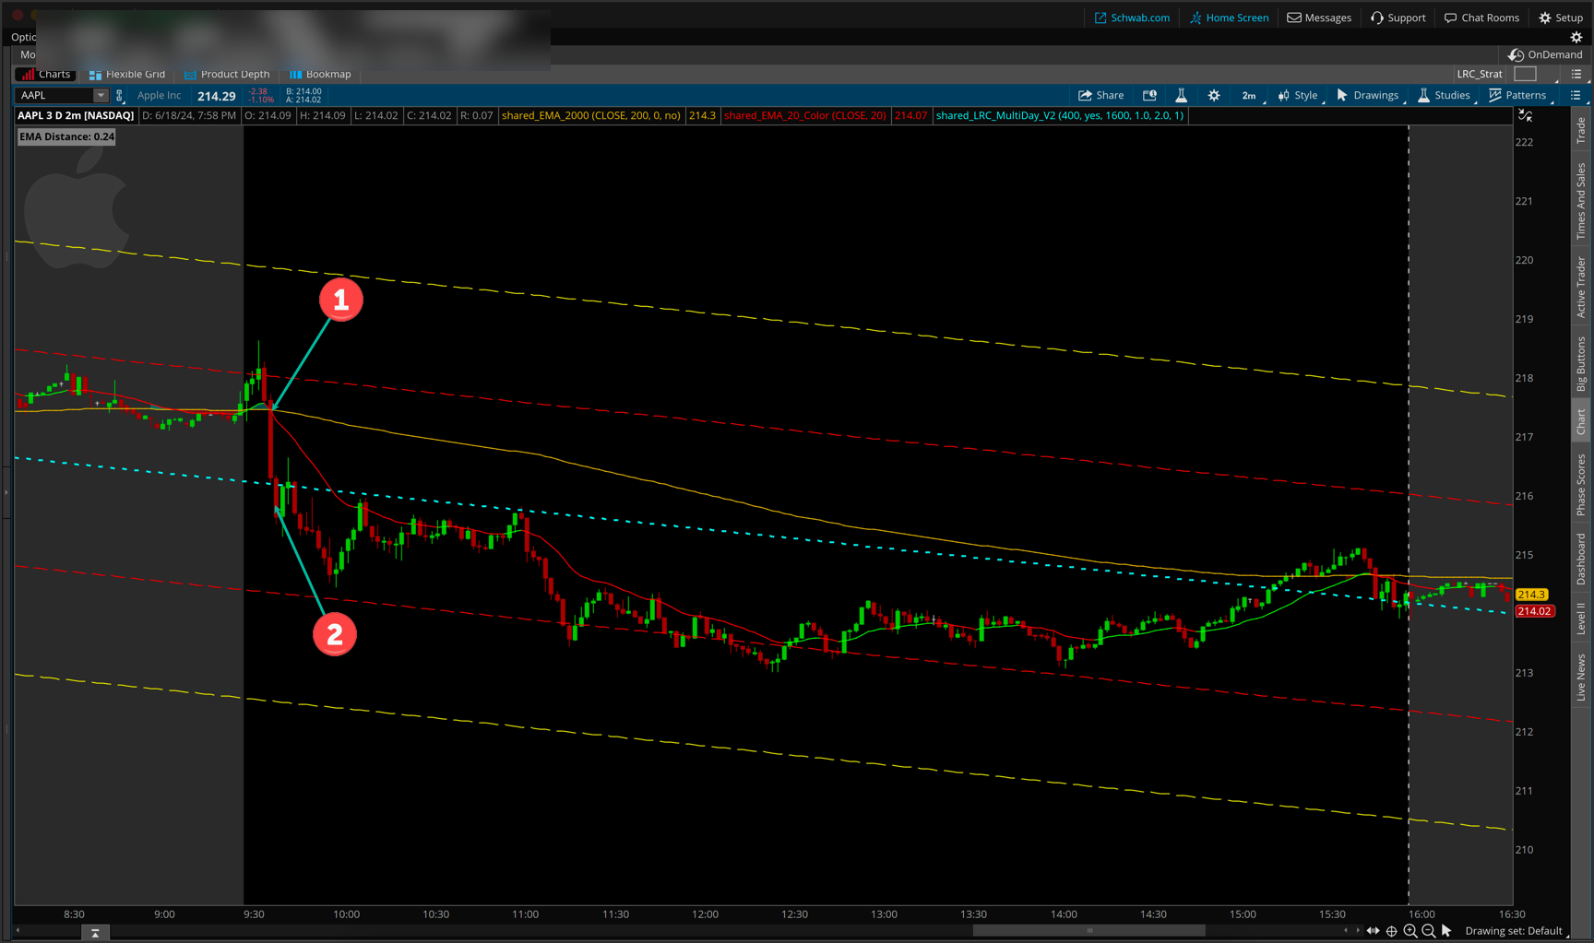Switch to the Bookmap tab
This screenshot has height=943, width=1594.
point(320,75)
